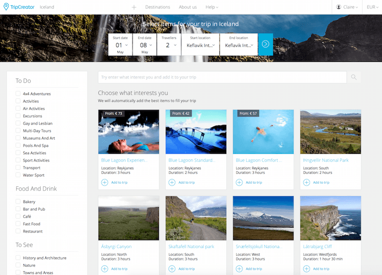382x275 pixels.
Task: Click plus icon on Blue Lagoon Standard card
Action: pyautogui.click(x=172, y=183)
